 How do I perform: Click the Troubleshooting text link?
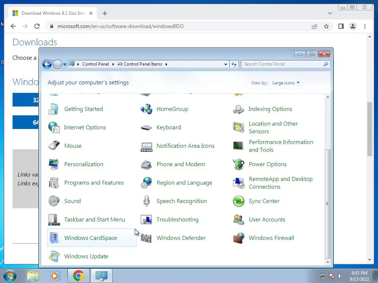coord(178,220)
